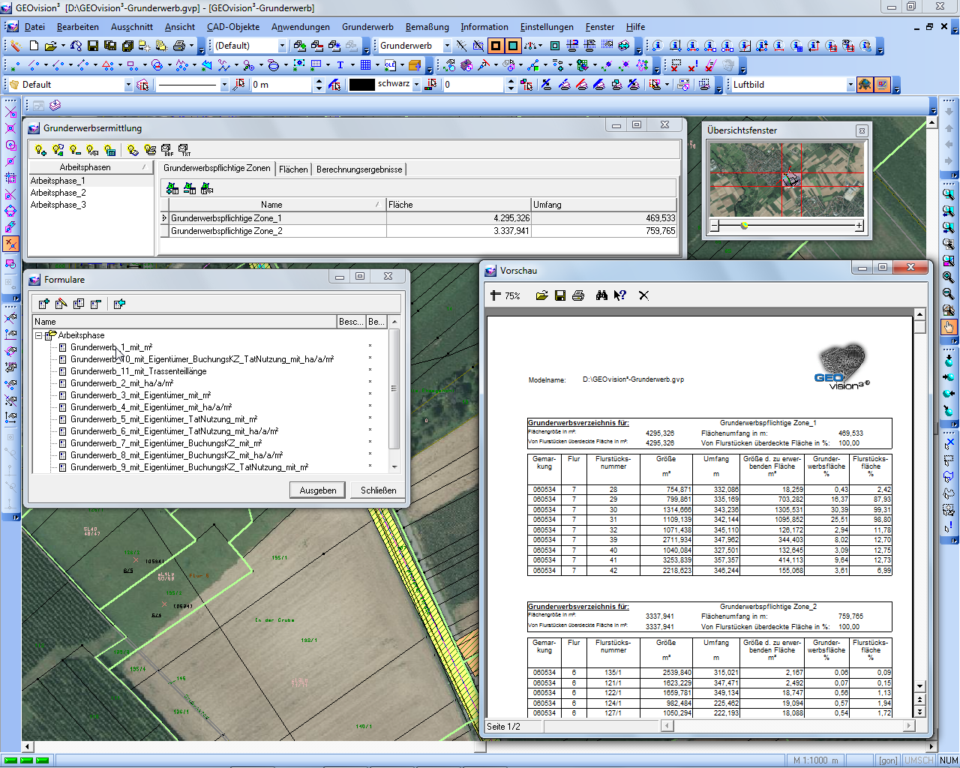Click the DBF export icon in Grunderwerbsermittlung
Viewport: 960px width, 768px height.
point(166,150)
